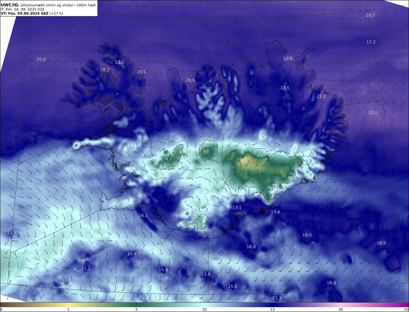Click the colorbar tick label 0
The image size is (409, 312).
pos(1,309)
